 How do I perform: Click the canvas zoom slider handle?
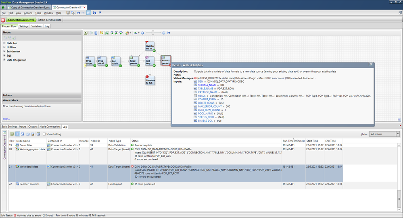(154, 33)
